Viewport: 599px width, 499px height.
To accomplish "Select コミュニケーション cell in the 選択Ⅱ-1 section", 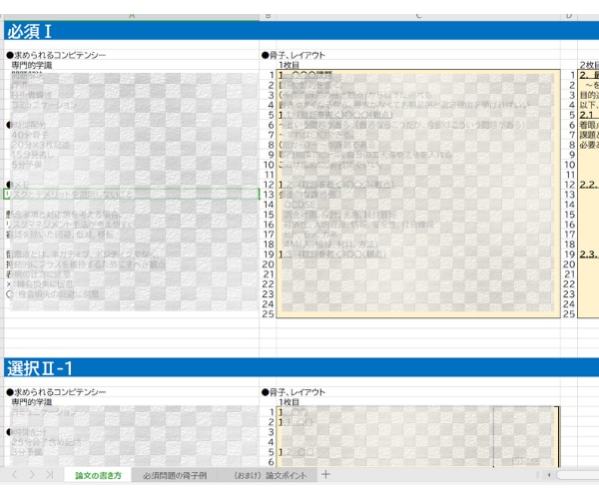I will tap(44, 412).
